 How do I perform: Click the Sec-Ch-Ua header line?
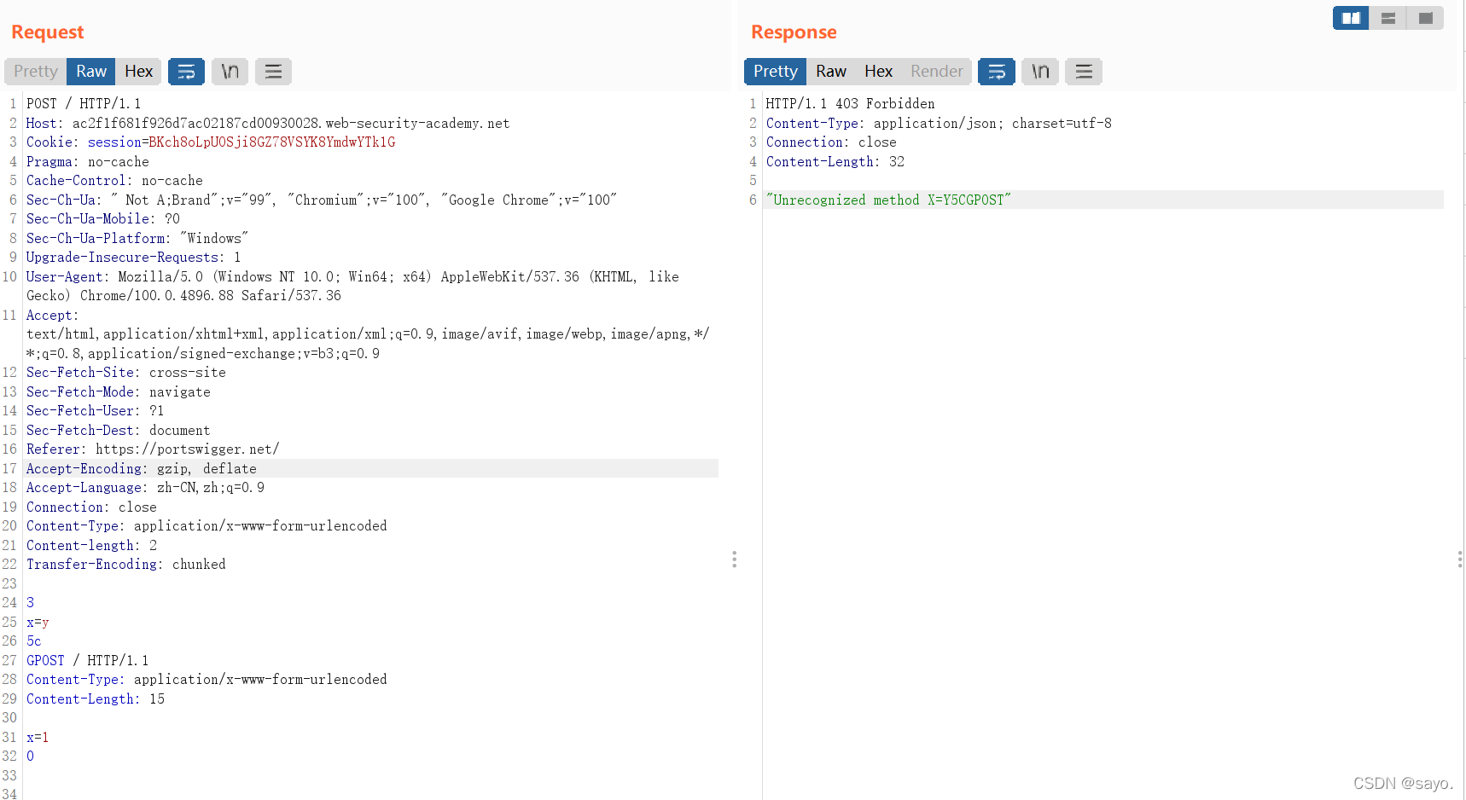(322, 200)
